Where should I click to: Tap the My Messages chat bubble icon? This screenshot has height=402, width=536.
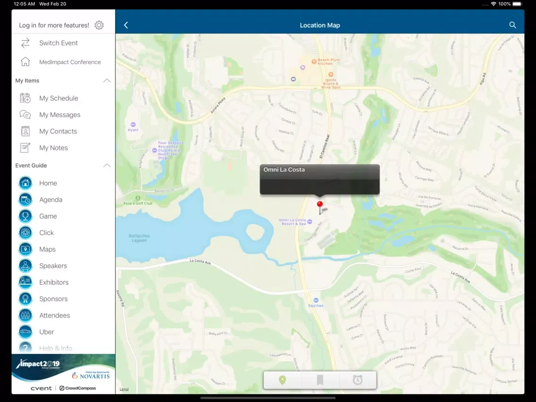[25, 115]
